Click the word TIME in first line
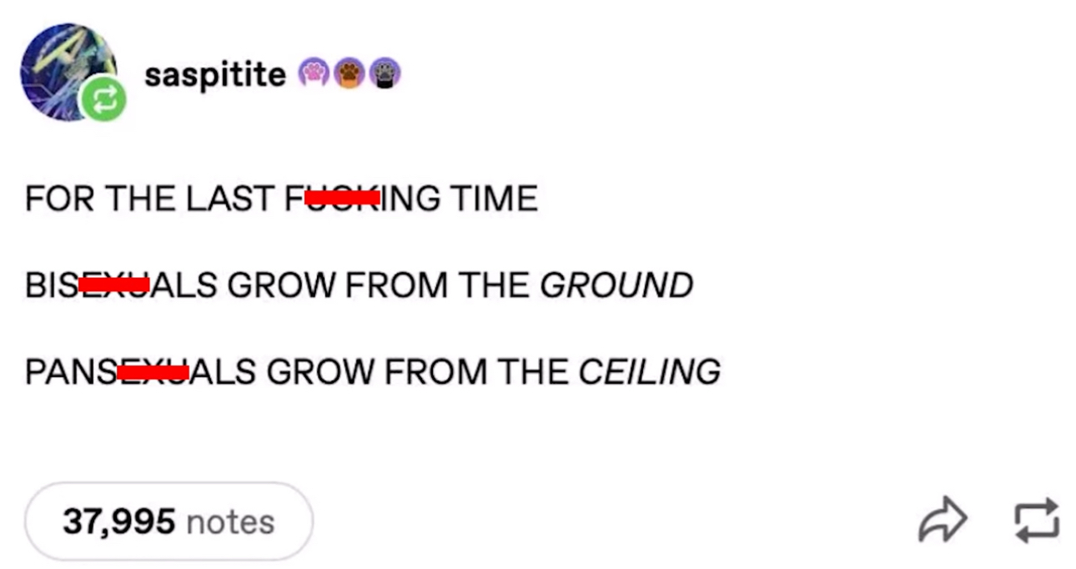The image size is (1076, 569). coord(494,199)
